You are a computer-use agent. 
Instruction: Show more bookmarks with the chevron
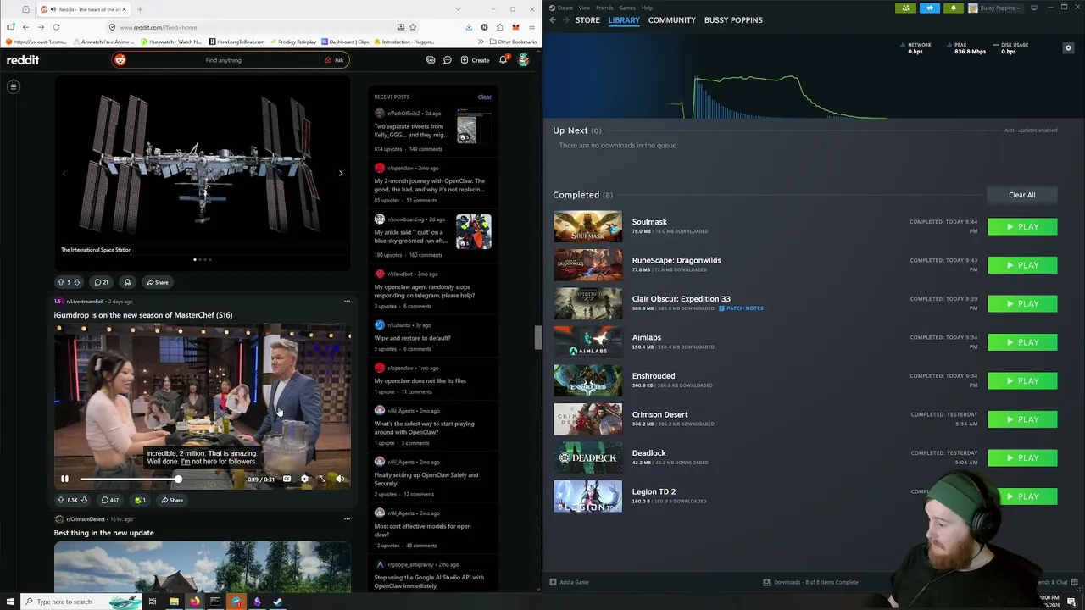pos(481,42)
